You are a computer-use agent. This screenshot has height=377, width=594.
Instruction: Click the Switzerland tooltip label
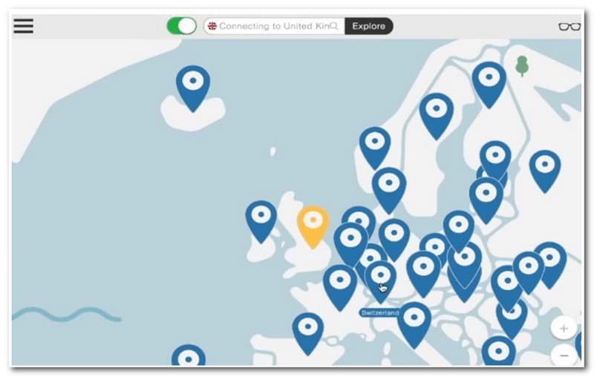click(379, 312)
